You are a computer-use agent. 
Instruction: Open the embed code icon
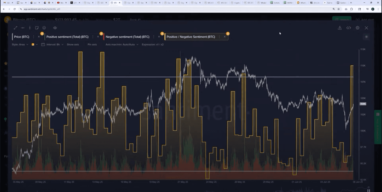coord(349,28)
